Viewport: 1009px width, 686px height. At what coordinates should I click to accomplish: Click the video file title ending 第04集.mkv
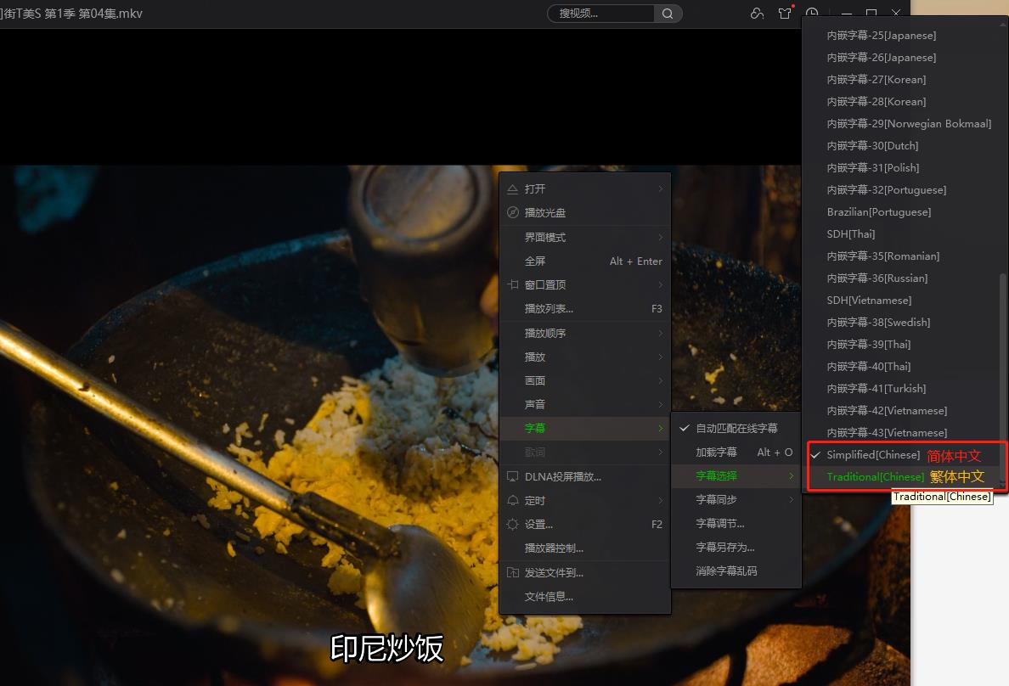point(71,14)
